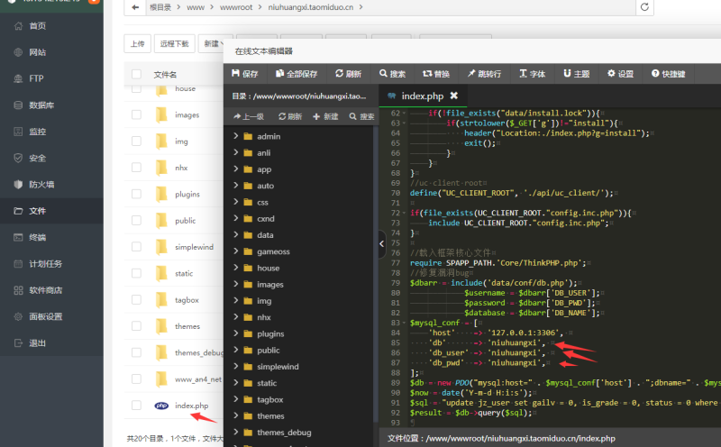
Task: Fold the code block at line 83
Action: [x=404, y=323]
